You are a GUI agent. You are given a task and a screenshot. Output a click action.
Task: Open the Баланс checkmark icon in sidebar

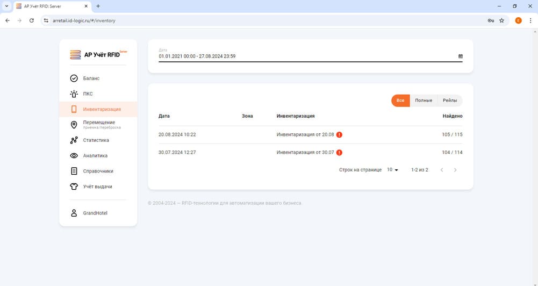[74, 78]
